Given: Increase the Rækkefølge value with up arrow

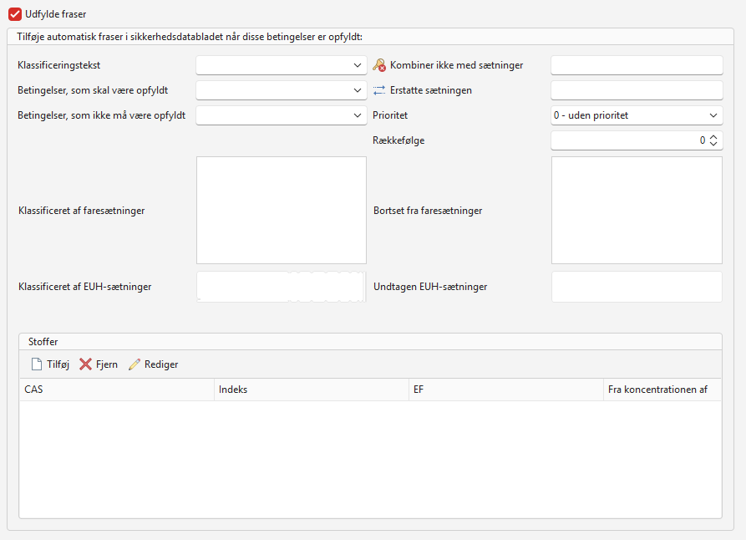Looking at the screenshot, I should [x=713, y=137].
